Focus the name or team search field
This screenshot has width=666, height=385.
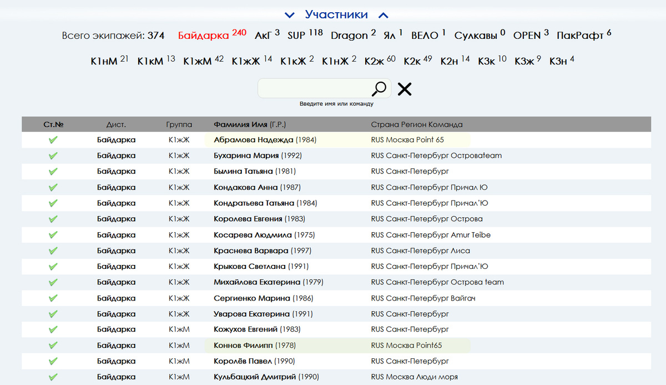point(324,88)
